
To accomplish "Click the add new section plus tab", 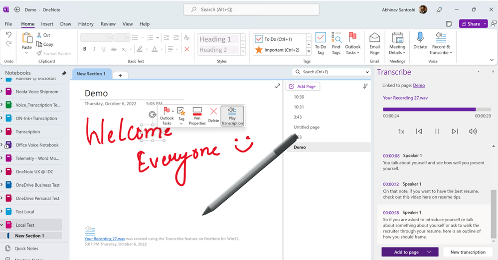I will [120, 75].
